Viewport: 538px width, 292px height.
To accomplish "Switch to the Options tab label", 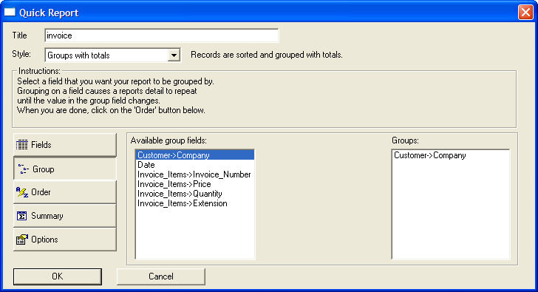I will point(44,240).
